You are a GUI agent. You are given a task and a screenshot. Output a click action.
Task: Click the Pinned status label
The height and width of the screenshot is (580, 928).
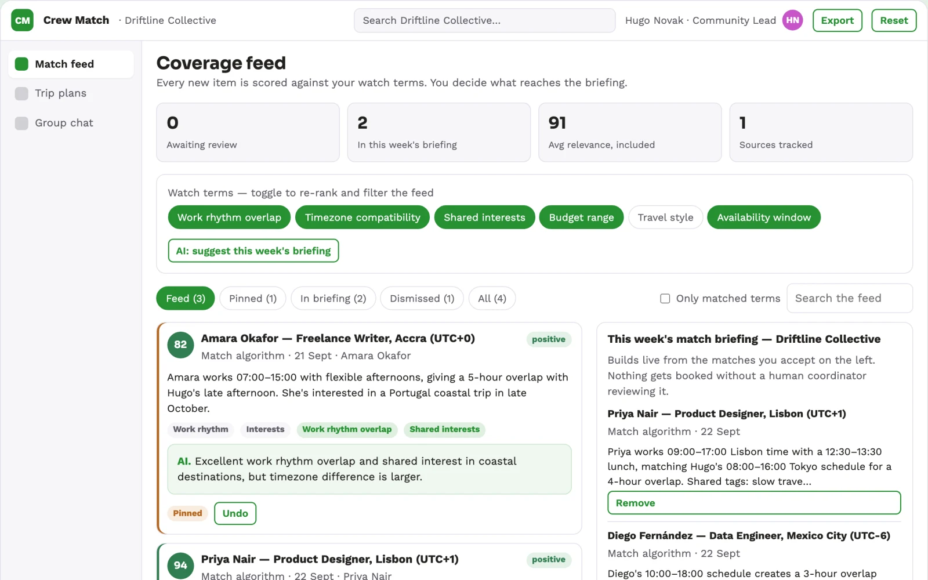(187, 513)
